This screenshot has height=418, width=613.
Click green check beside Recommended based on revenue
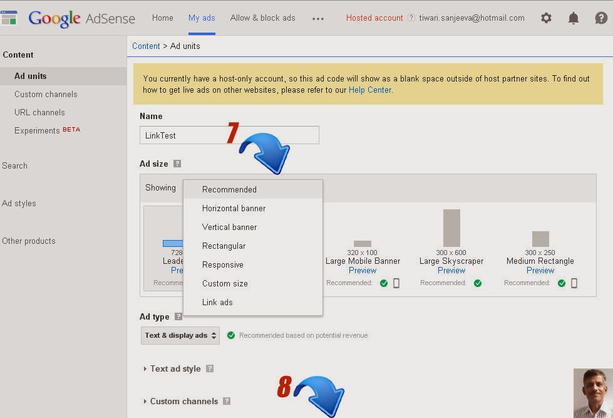point(231,335)
